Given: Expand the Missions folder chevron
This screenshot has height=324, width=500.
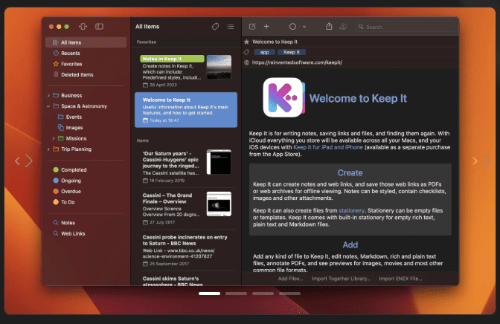Looking at the screenshot, I should (54, 138).
